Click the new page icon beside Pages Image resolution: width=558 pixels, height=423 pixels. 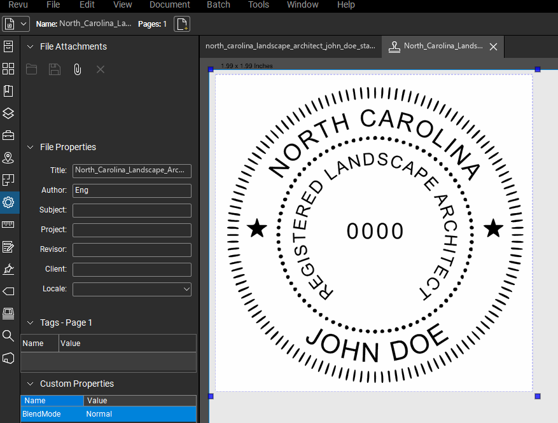(182, 24)
